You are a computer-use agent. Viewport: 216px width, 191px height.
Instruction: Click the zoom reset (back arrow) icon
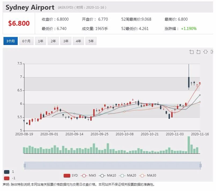[x=198, y=52]
